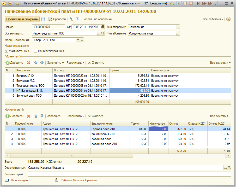The image size is (236, 187).
Task: Expand the Месяц начисления dropdown
Action: [78, 40]
